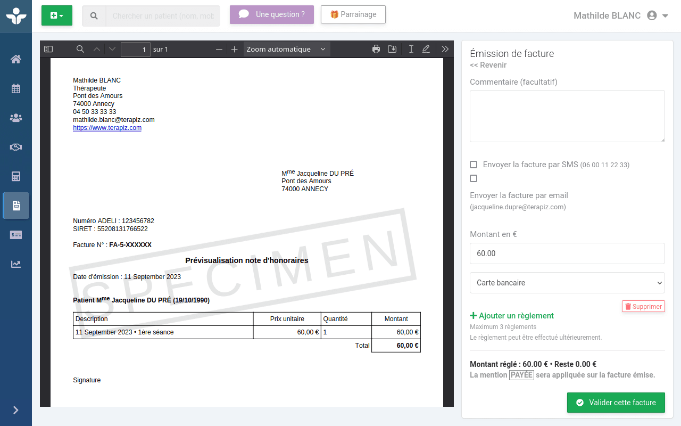
Task: Toggle the PDF sidebar panel
Action: tap(48, 49)
